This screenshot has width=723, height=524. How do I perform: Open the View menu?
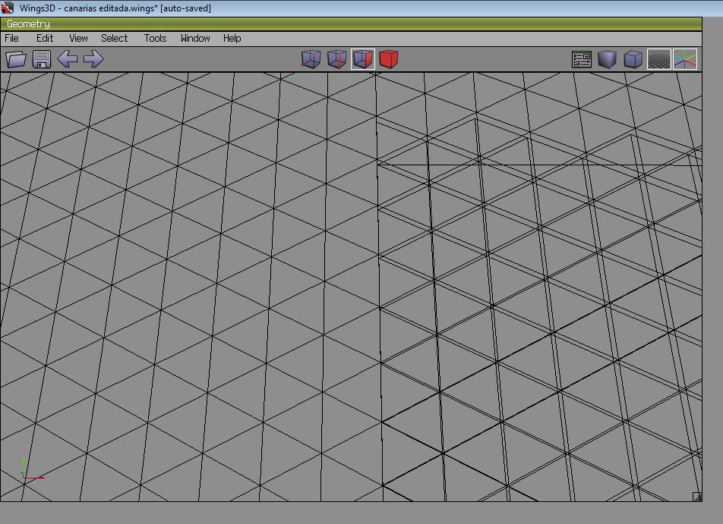point(78,38)
